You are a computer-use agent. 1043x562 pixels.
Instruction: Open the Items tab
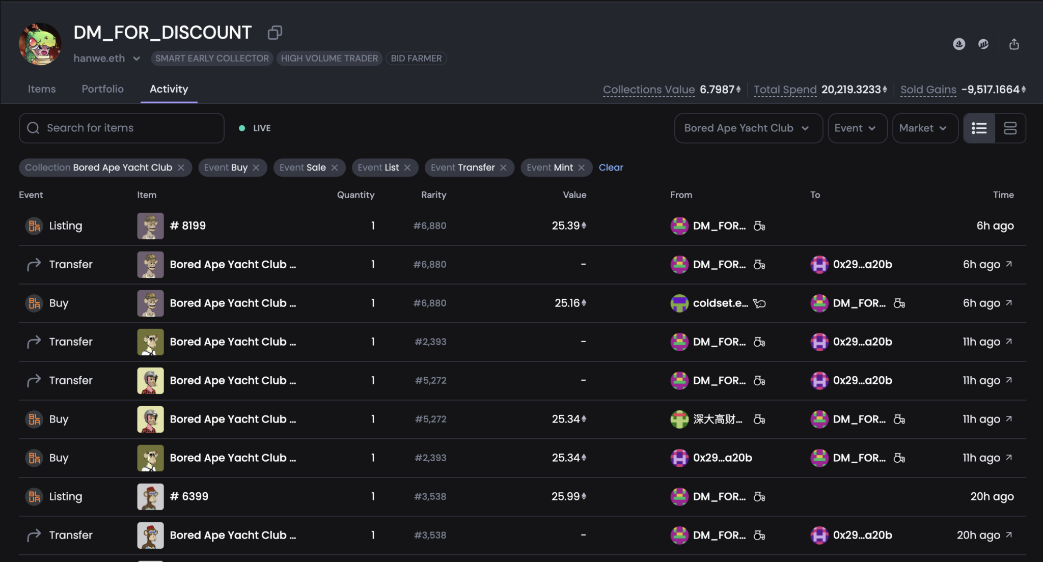click(x=42, y=89)
